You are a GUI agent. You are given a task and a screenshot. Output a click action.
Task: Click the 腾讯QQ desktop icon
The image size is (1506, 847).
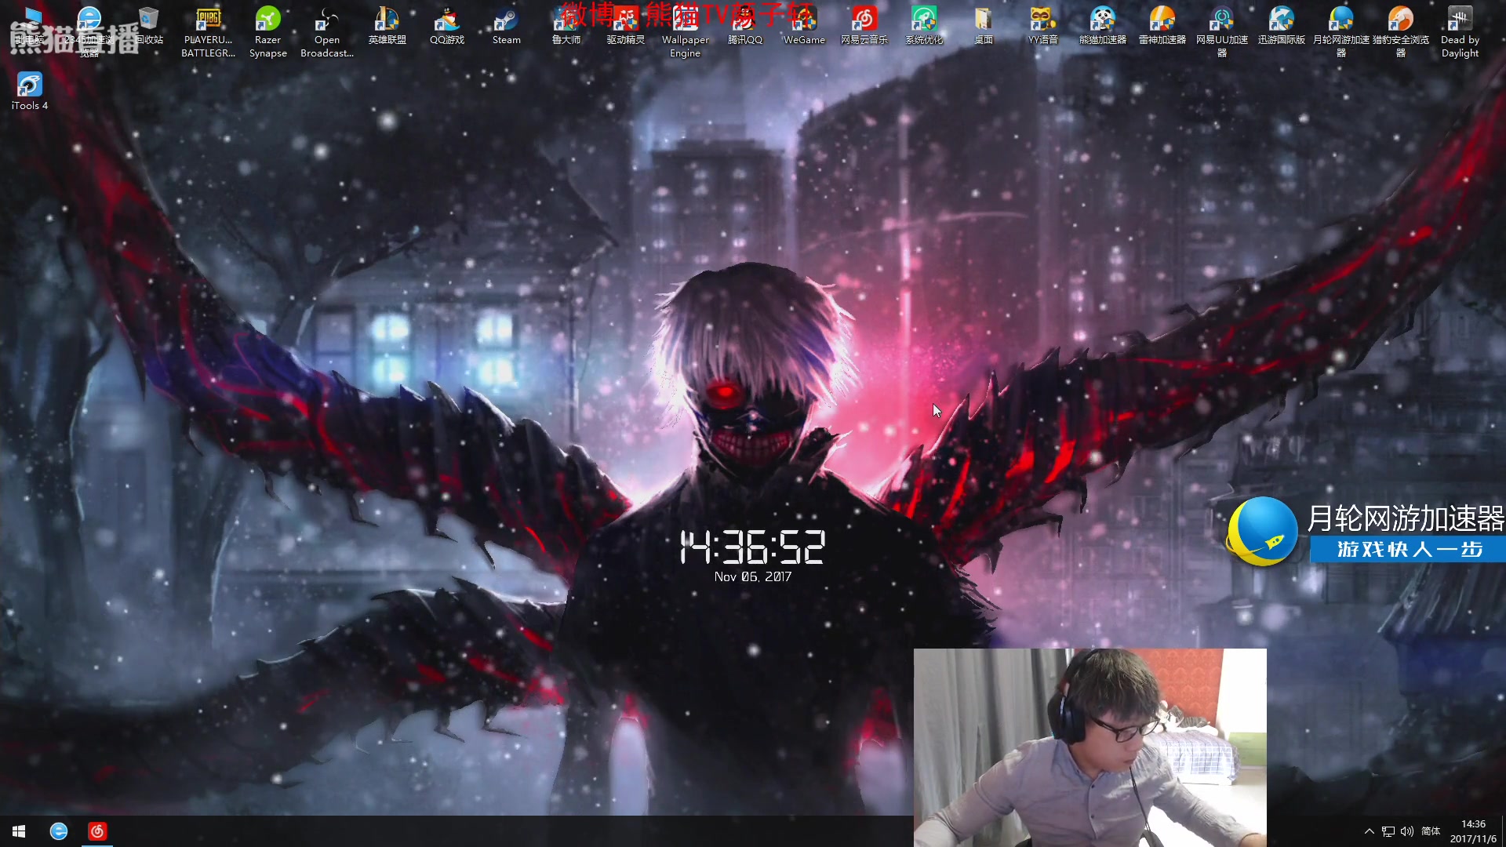(x=745, y=26)
